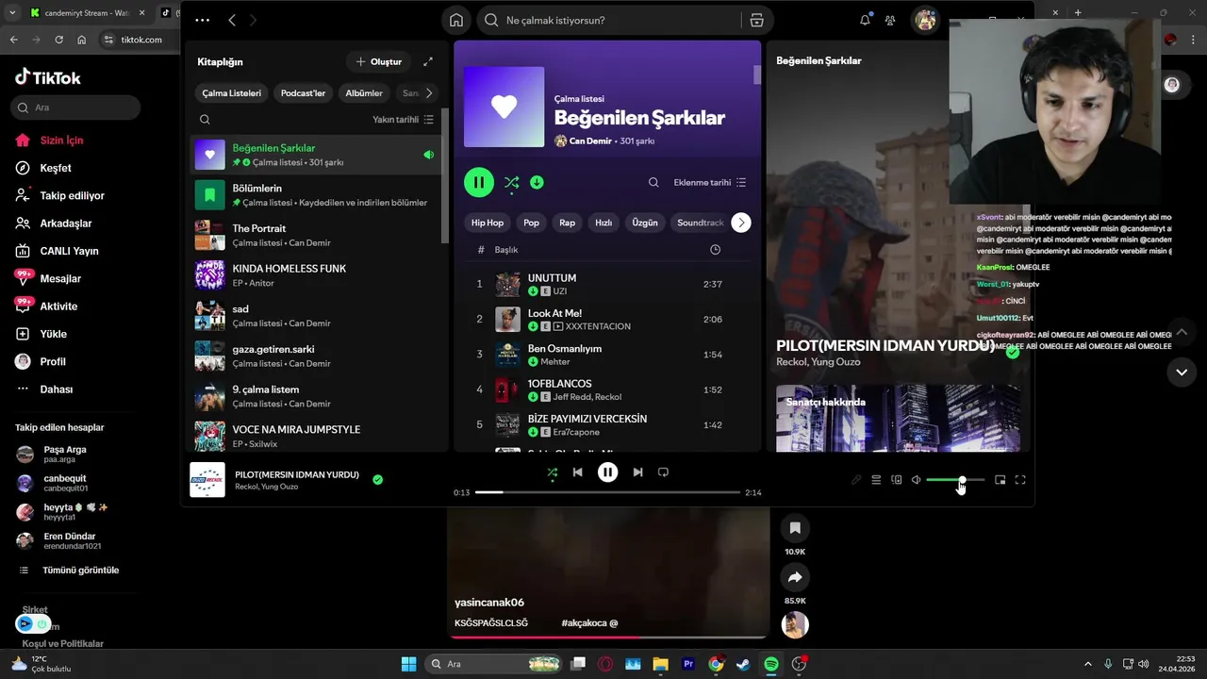
Task: Go to next TikTok video with down chevron
Action: tap(1182, 373)
